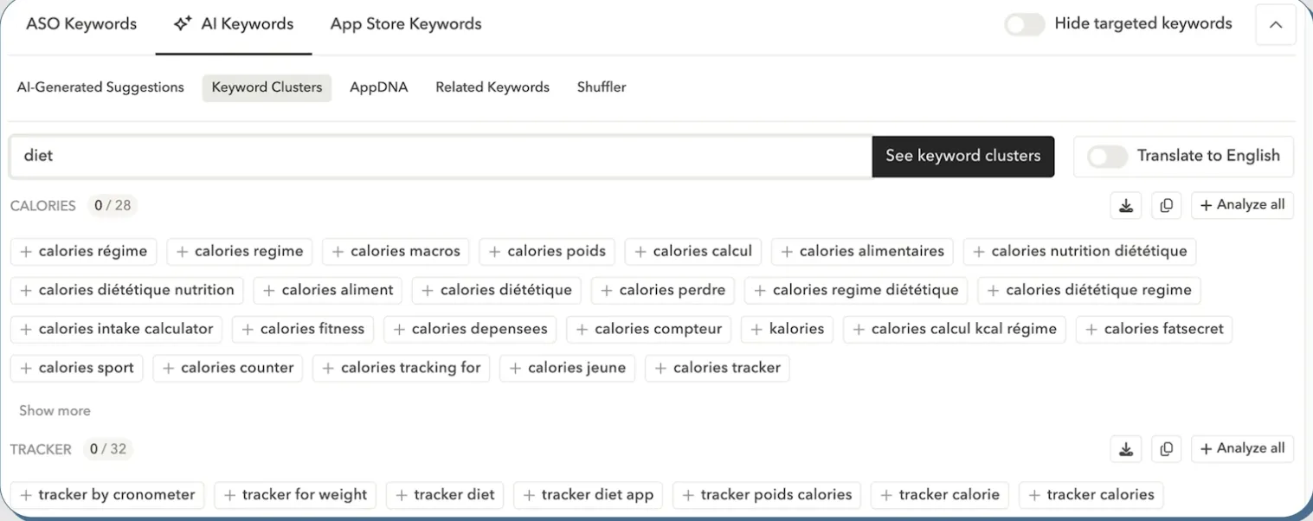1313x521 pixels.
Task: Enable the Hide targeted keywords toggle
Action: [x=1025, y=23]
